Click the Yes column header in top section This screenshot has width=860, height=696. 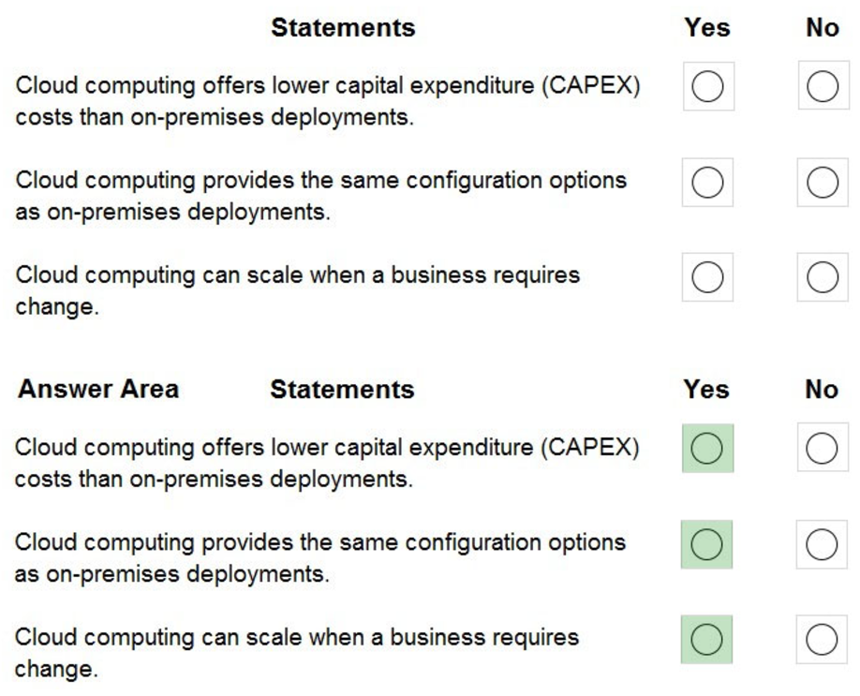pos(711,27)
